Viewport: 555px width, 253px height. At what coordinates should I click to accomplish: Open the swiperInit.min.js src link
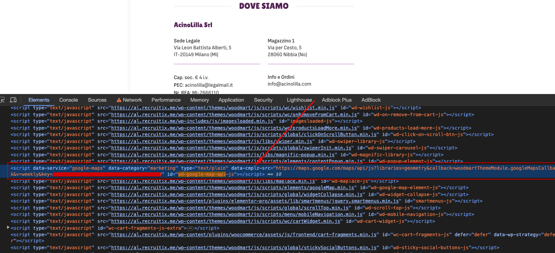pyautogui.click(x=231, y=148)
